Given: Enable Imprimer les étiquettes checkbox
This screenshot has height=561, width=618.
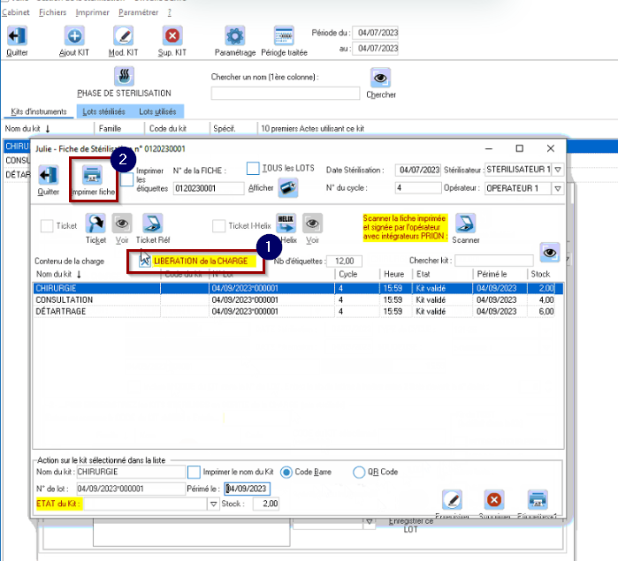Looking at the screenshot, I should [127, 179].
